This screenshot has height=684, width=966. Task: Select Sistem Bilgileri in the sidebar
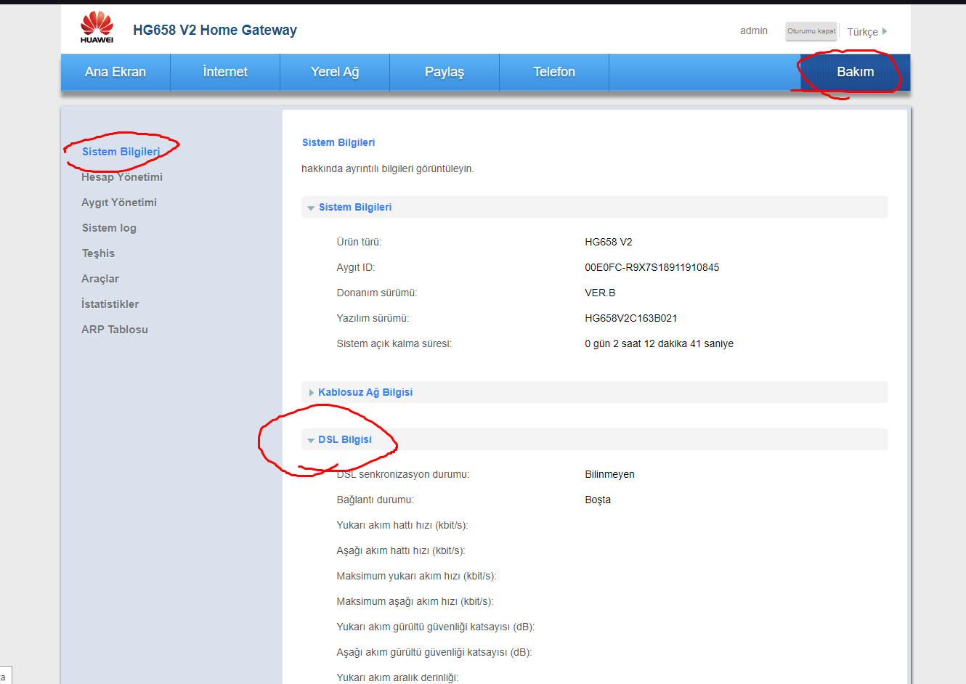coord(121,152)
